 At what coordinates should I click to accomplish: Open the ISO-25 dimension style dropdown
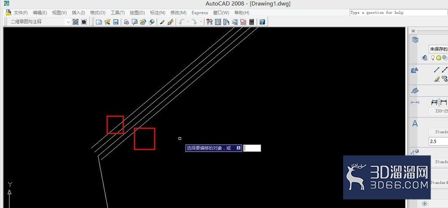point(439,111)
